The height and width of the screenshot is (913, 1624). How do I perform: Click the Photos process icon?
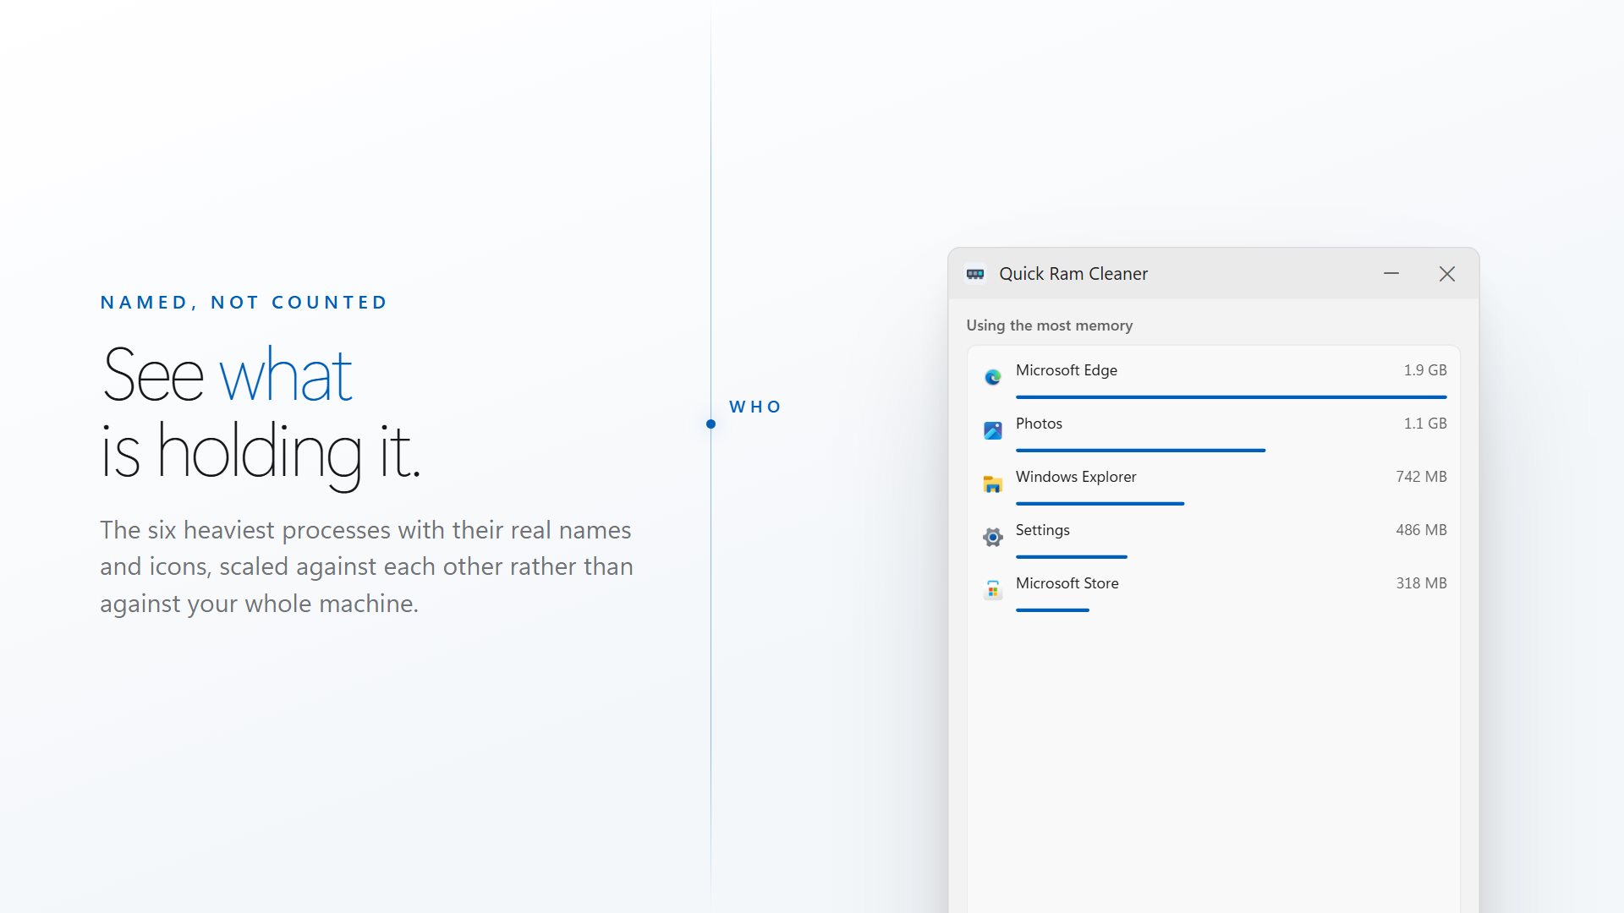click(x=993, y=430)
